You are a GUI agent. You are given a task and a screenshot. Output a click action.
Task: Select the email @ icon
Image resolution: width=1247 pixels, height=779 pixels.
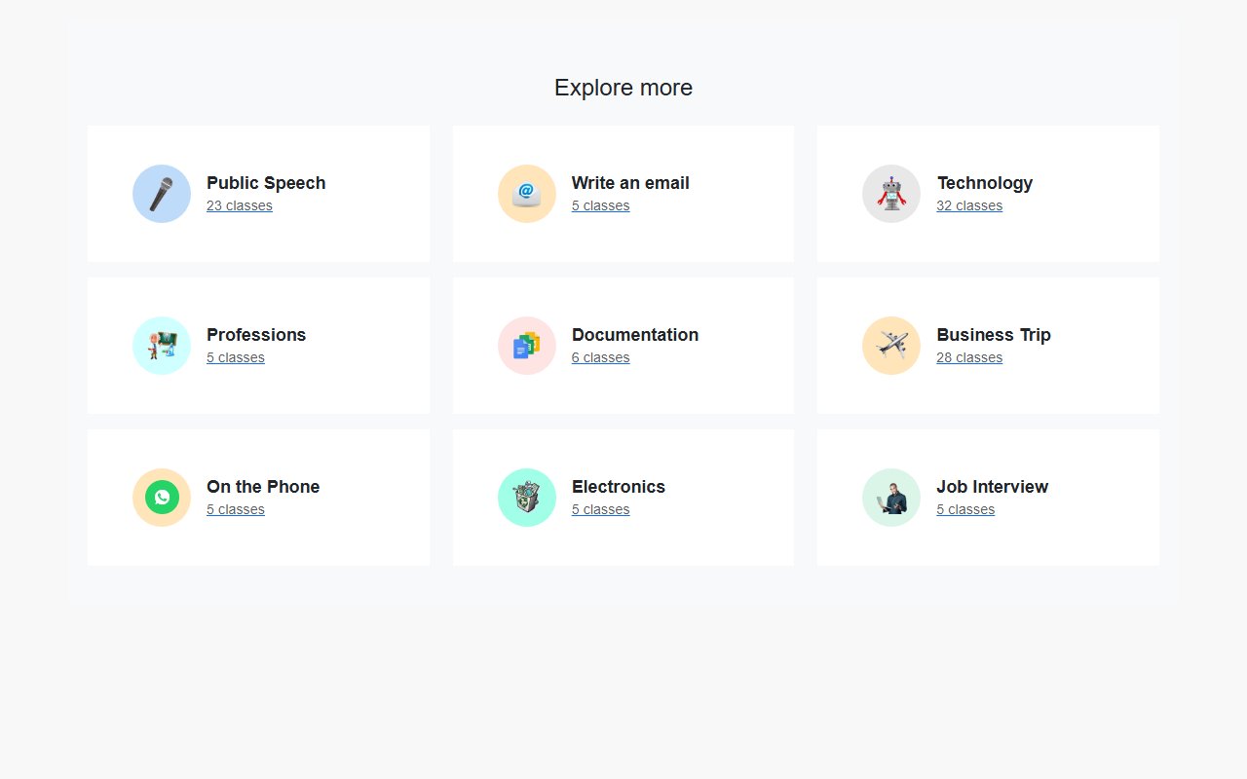527,194
